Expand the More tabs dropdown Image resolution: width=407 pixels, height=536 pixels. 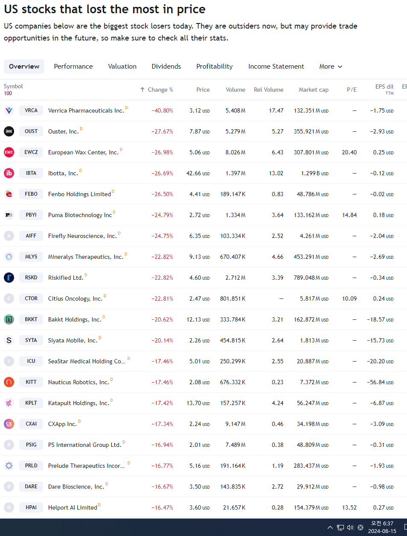click(331, 67)
